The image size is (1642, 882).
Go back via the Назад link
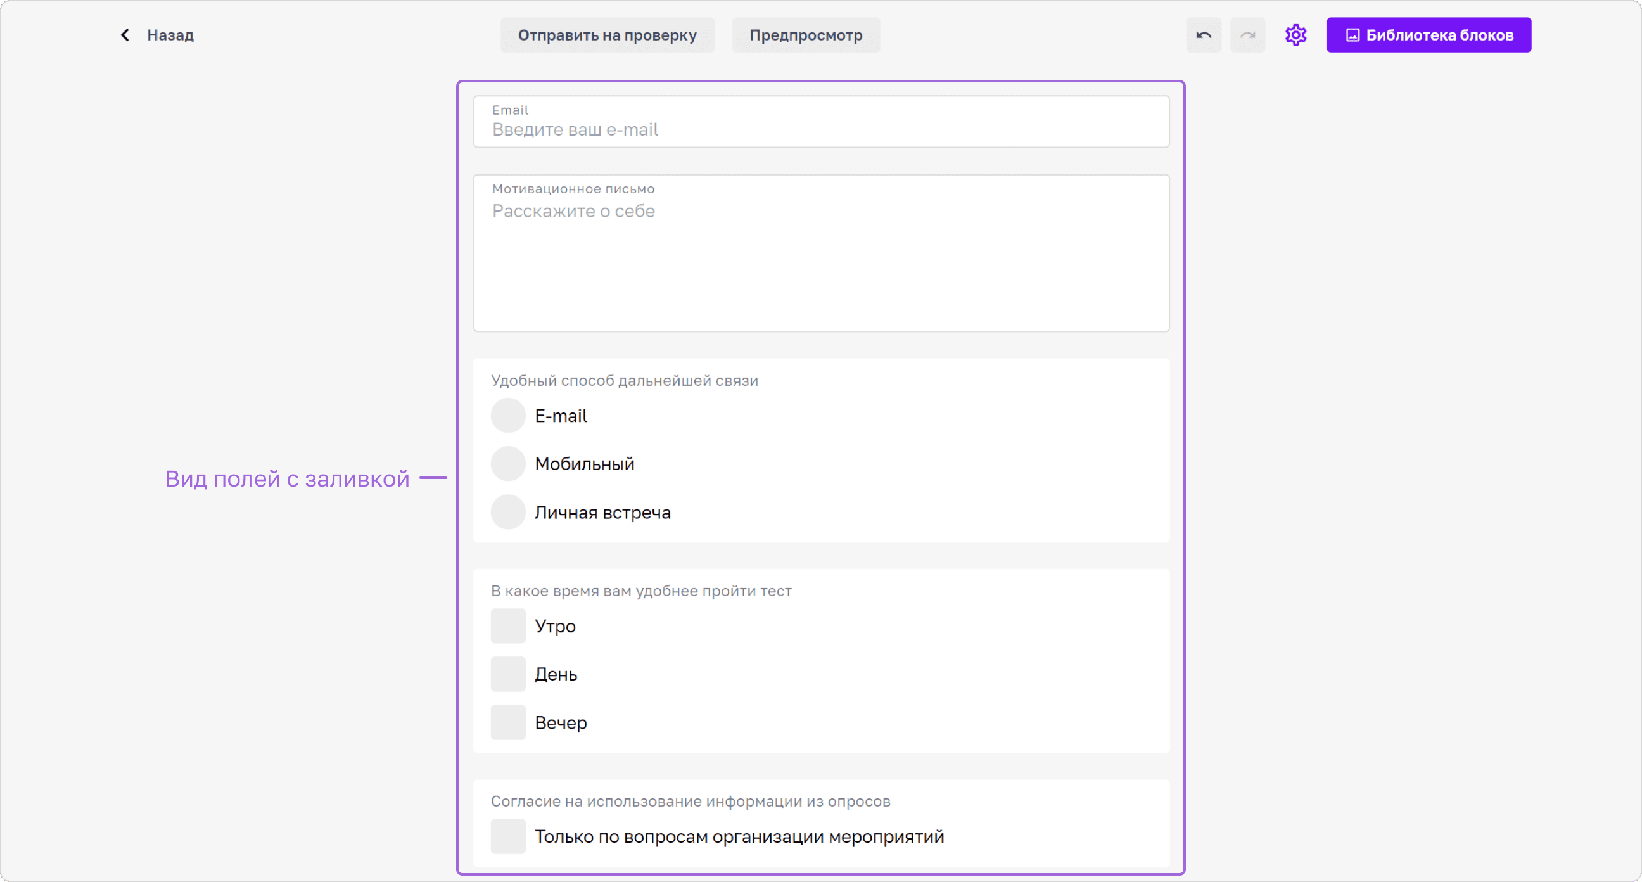coord(170,35)
